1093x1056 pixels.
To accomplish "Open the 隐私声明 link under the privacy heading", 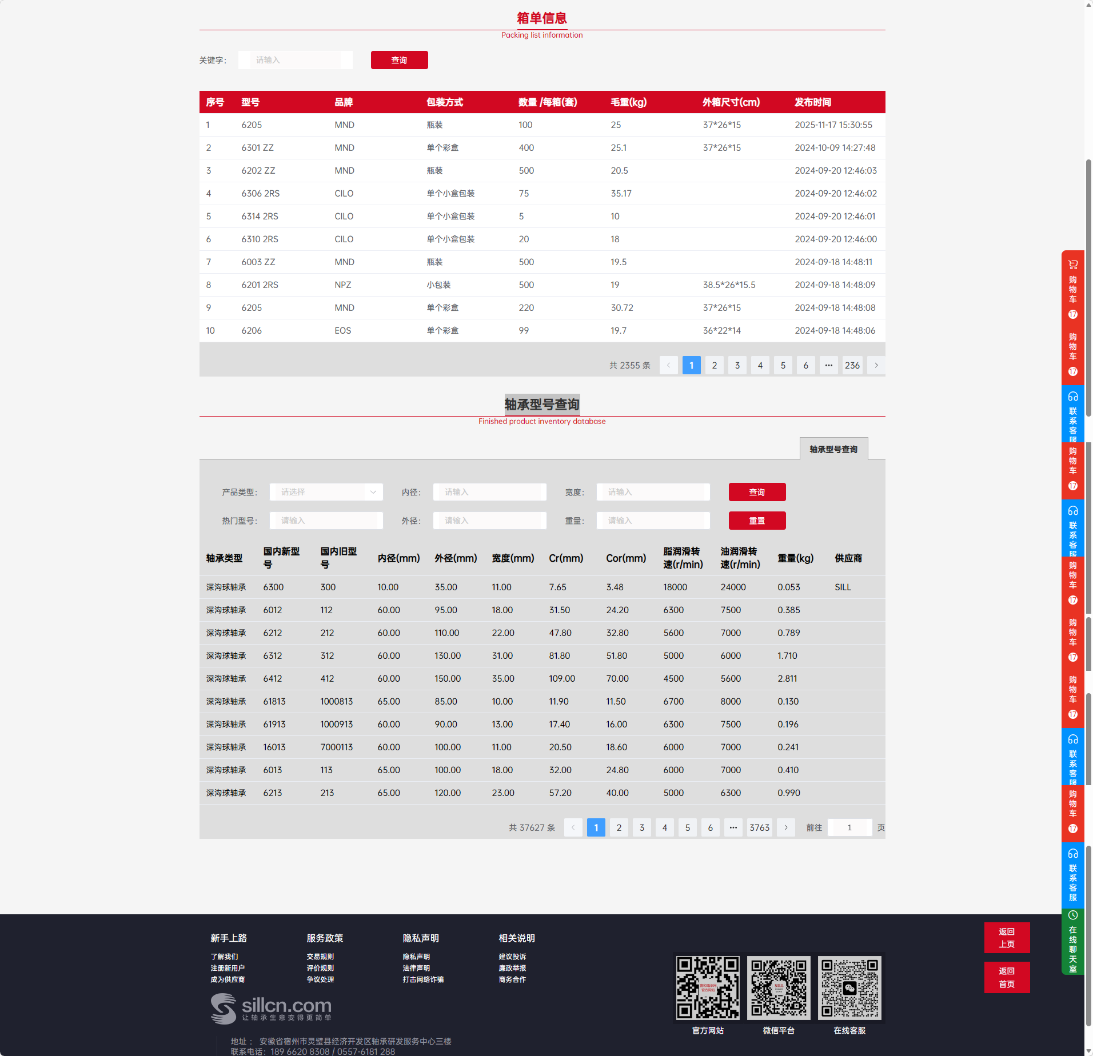I will point(416,957).
